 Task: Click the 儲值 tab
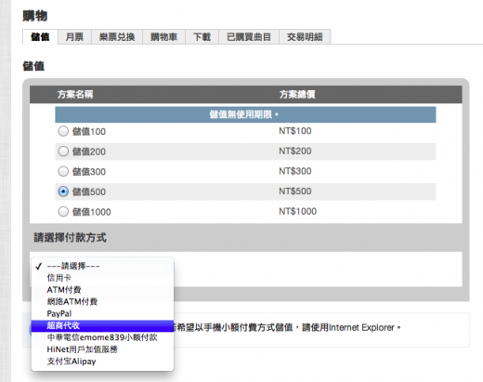[40, 37]
